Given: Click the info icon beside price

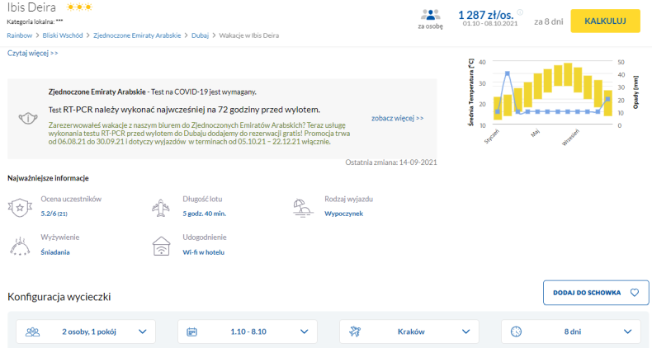Looking at the screenshot, I should pos(520,12).
